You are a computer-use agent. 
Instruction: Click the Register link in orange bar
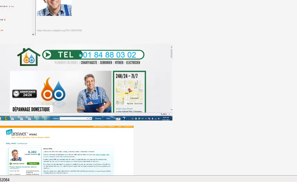point(111,126)
